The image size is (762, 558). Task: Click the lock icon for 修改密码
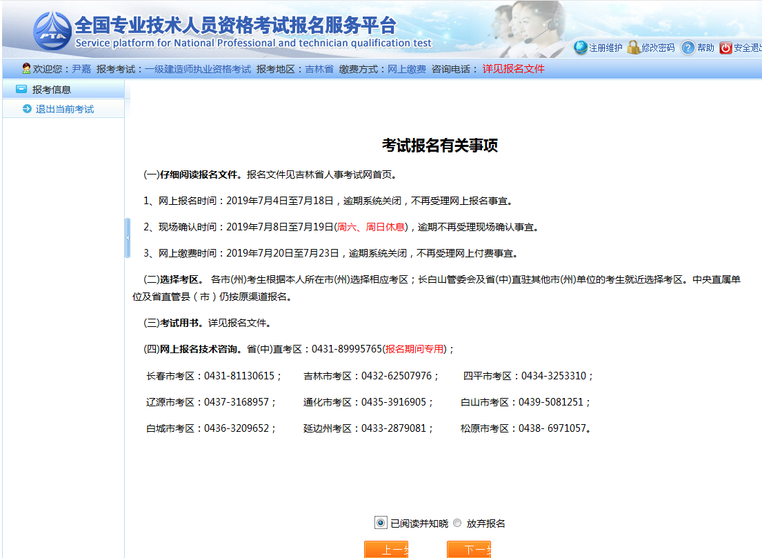633,48
